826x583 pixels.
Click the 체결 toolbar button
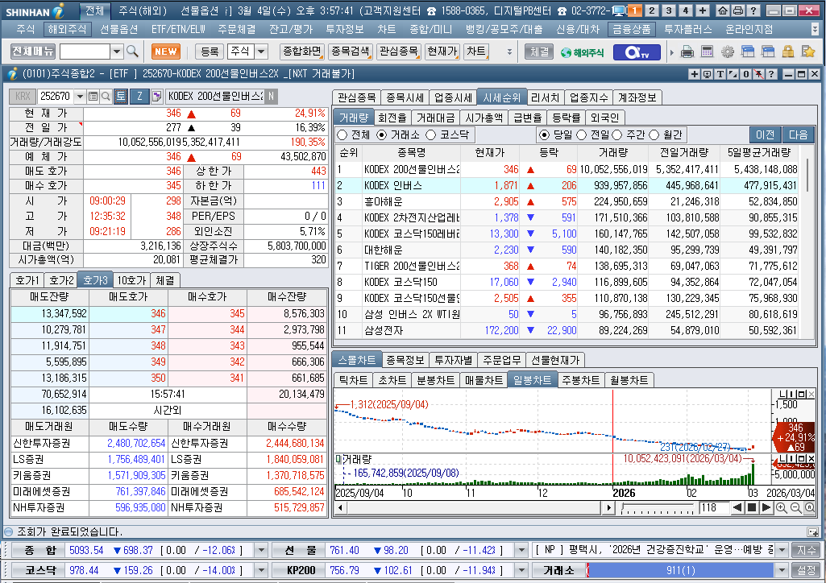click(539, 52)
